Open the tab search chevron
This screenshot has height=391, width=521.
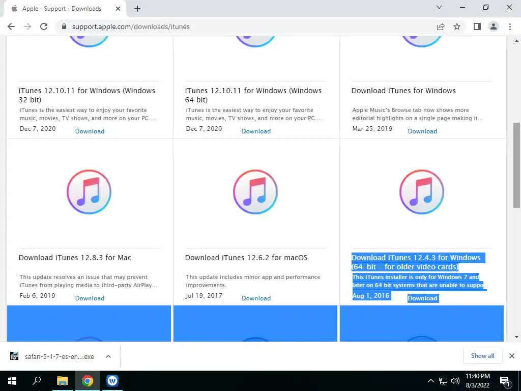pyautogui.click(x=439, y=7)
